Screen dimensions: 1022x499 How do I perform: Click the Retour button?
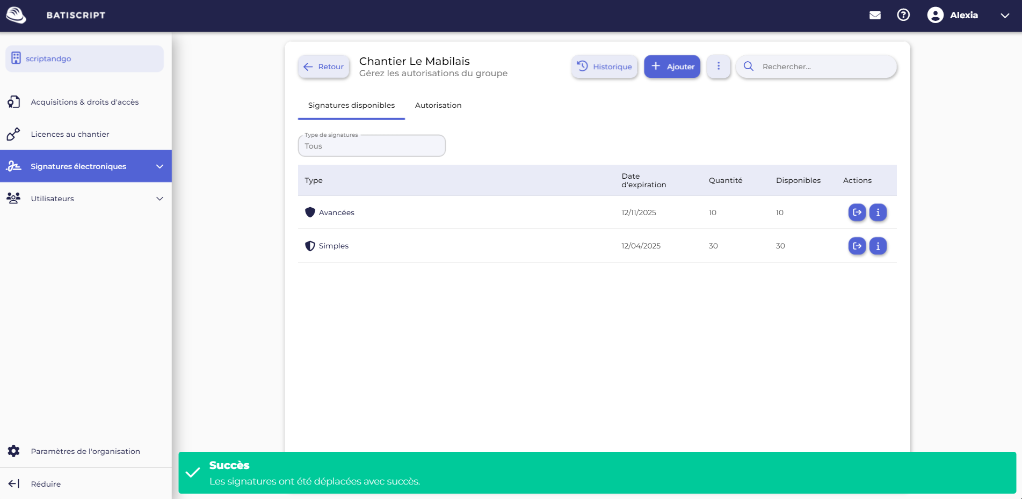[x=324, y=67]
